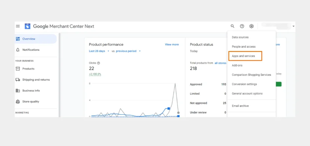The image size is (310, 146).
Task: Click the Notifications bell icon
Action: [18, 50]
